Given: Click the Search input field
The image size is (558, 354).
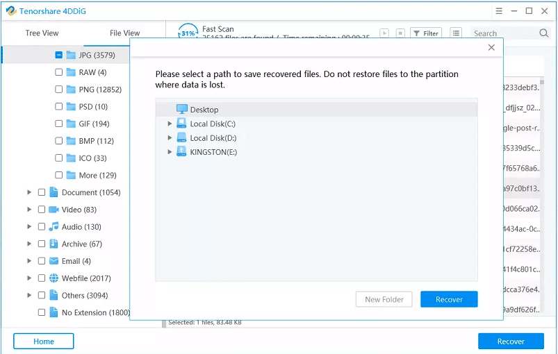Looking at the screenshot, I should [505, 33].
